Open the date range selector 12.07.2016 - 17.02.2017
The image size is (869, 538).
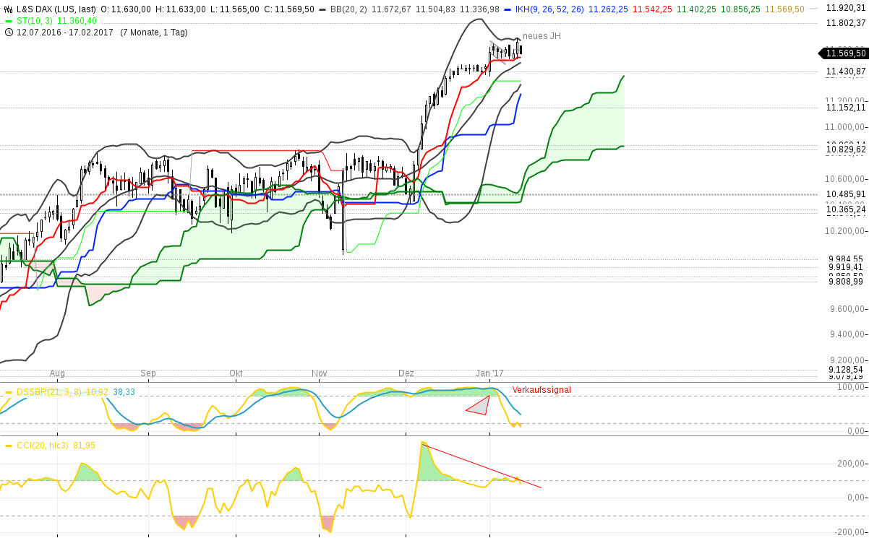tap(65, 32)
